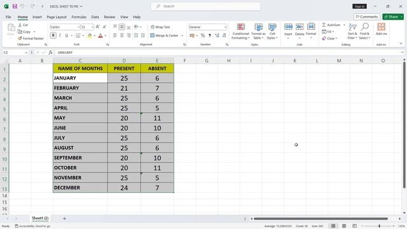This screenshot has width=407, height=229.
Task: Toggle Wrap Text for cells
Action: click(x=160, y=27)
